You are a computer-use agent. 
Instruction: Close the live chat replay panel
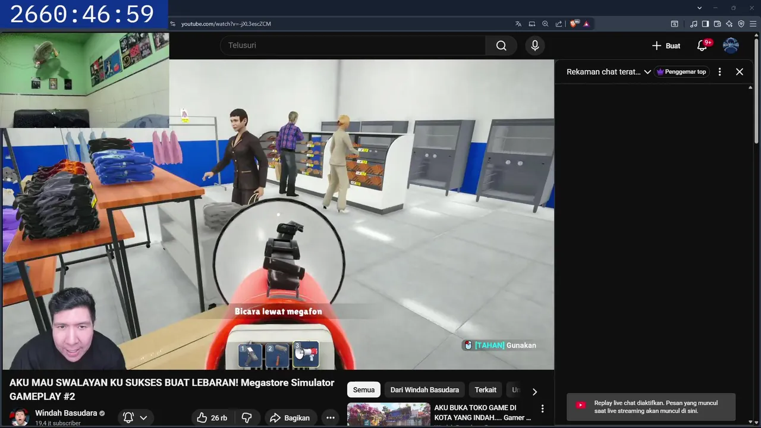pyautogui.click(x=740, y=71)
